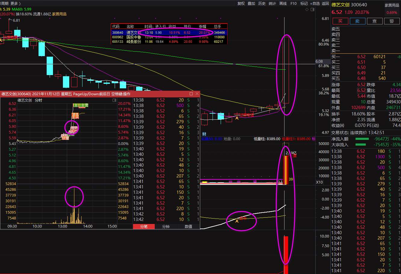Toggle the panel icon in the 分时 popup chart
This screenshot has height=274, width=401.
click(x=114, y=100)
